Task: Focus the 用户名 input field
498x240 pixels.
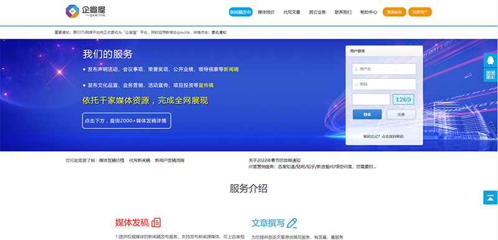Action: (x=384, y=69)
